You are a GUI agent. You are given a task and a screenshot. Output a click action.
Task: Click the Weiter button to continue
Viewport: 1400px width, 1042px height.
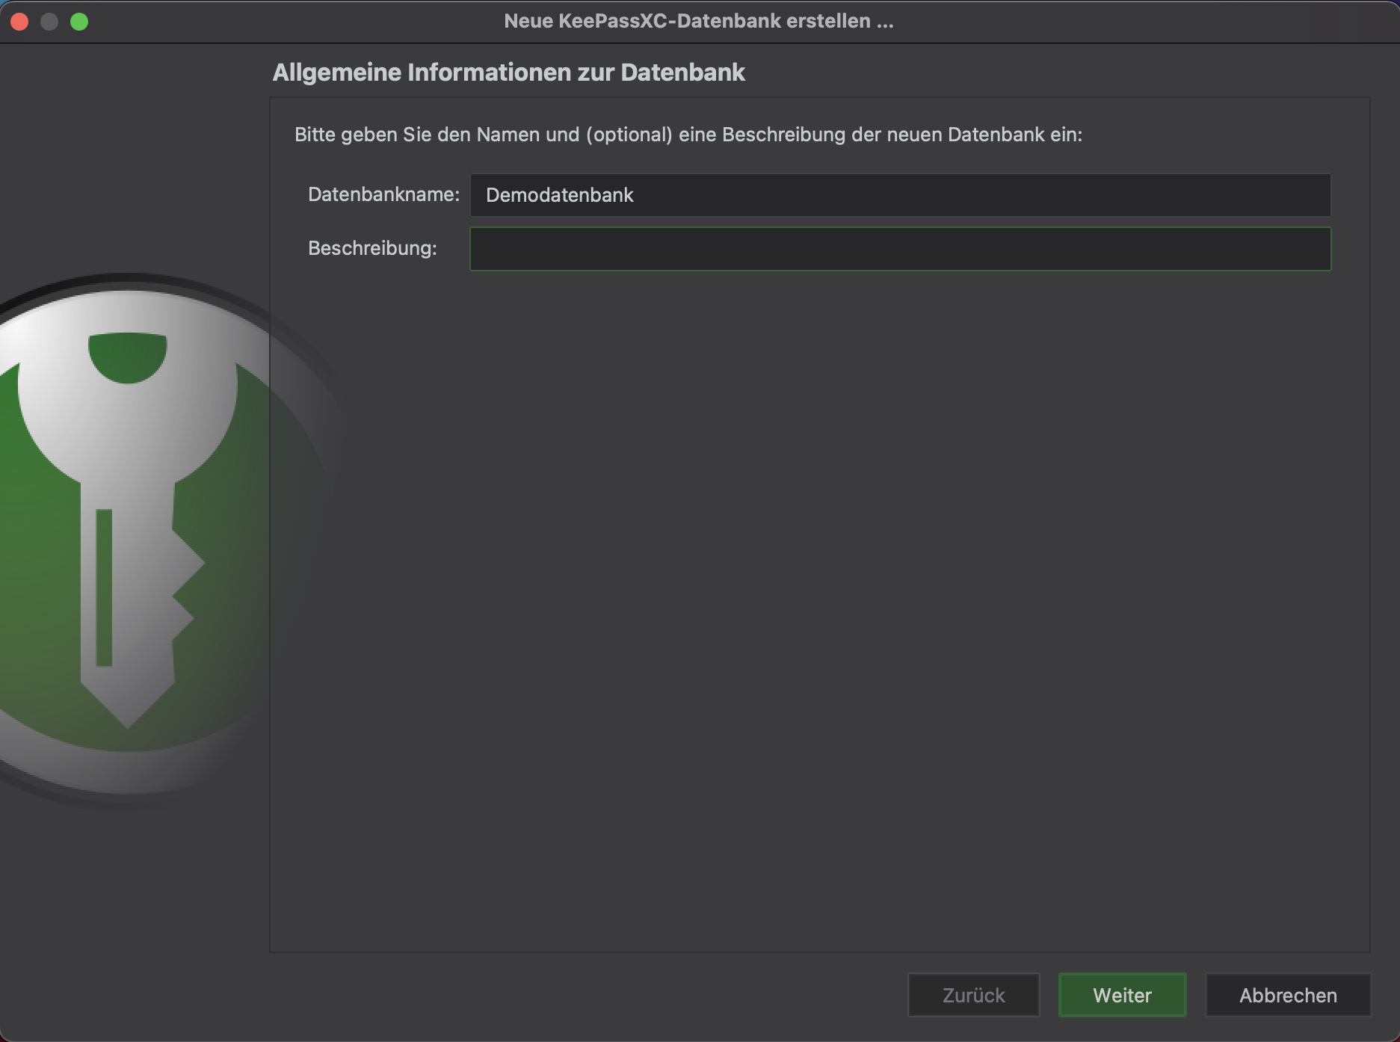pos(1121,995)
